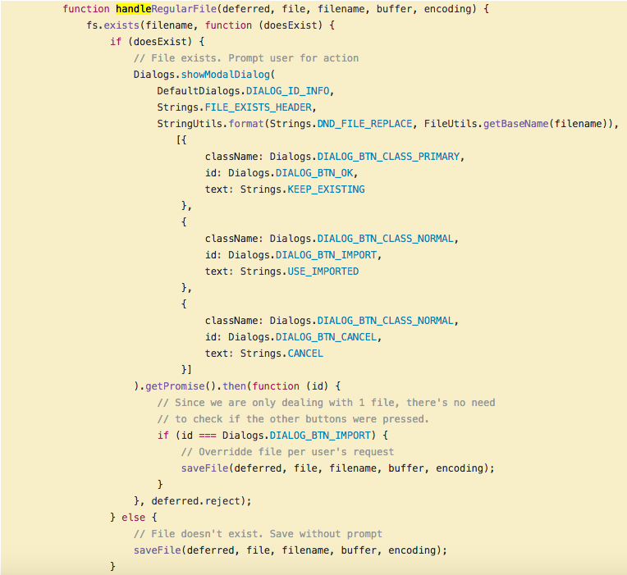Image resolution: width=627 pixels, height=575 pixels.
Task: Click 'getBaseName' method call
Action: click(x=516, y=124)
